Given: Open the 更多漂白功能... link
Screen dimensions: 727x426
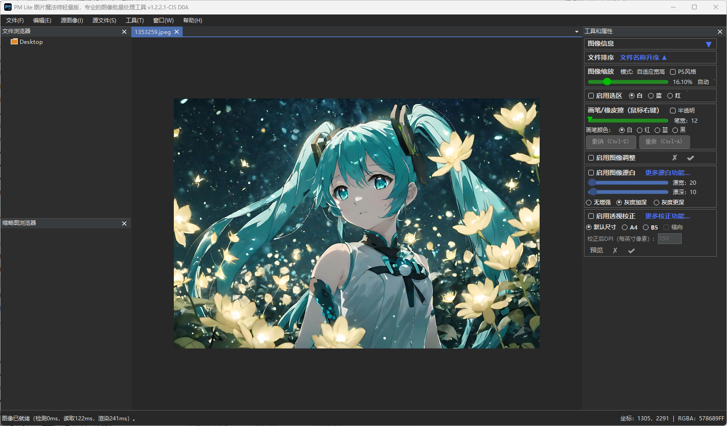Looking at the screenshot, I should pyautogui.click(x=667, y=173).
